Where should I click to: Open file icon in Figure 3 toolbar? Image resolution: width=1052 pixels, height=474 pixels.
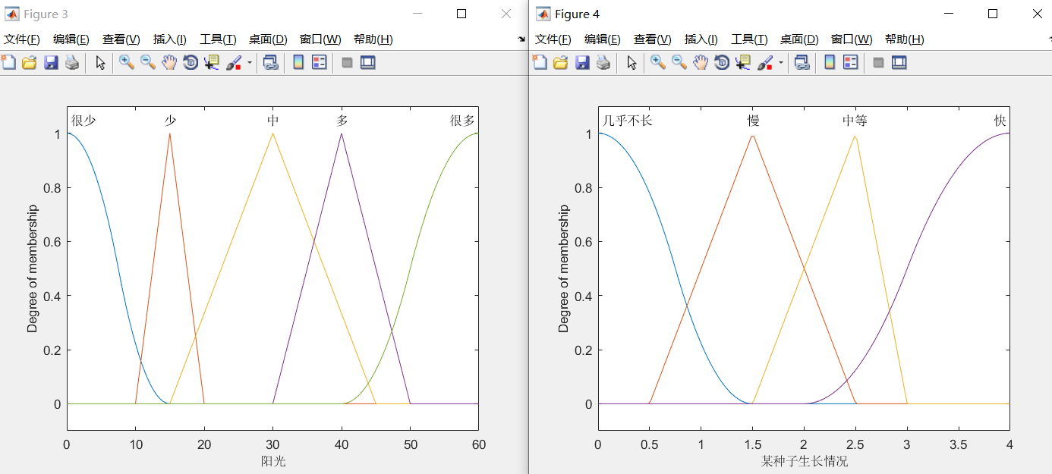coord(30,63)
